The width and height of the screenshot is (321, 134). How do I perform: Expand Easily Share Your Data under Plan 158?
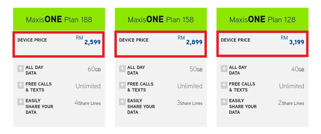coord(122,102)
